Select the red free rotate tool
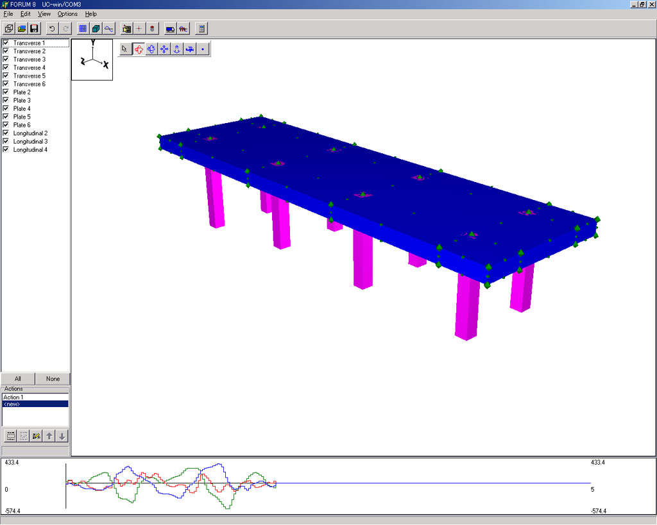Viewport: 657px width, 525px height. click(139, 49)
